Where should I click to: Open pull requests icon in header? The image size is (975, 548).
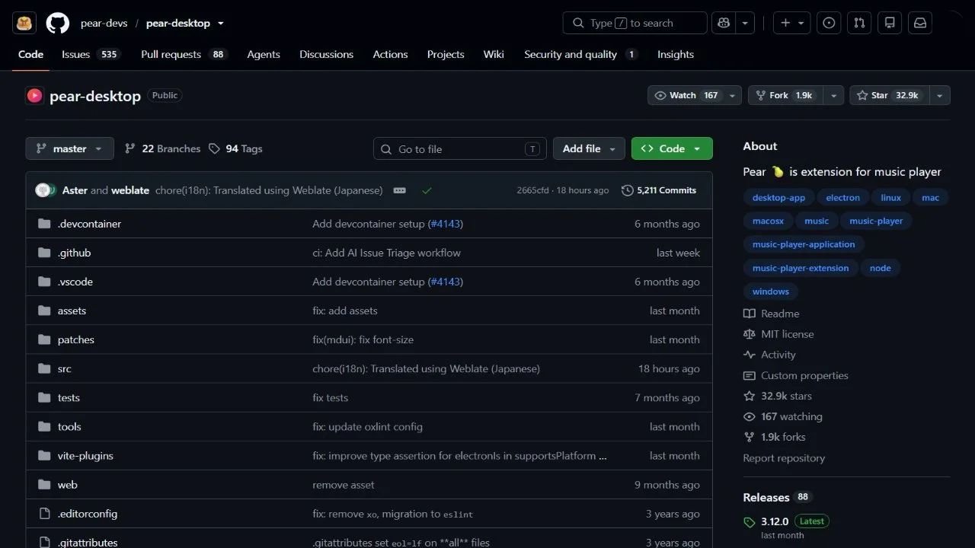(859, 23)
